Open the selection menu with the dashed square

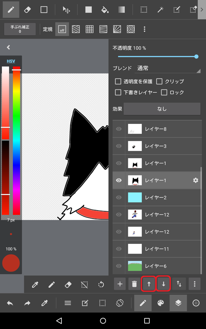[x=102, y=303]
